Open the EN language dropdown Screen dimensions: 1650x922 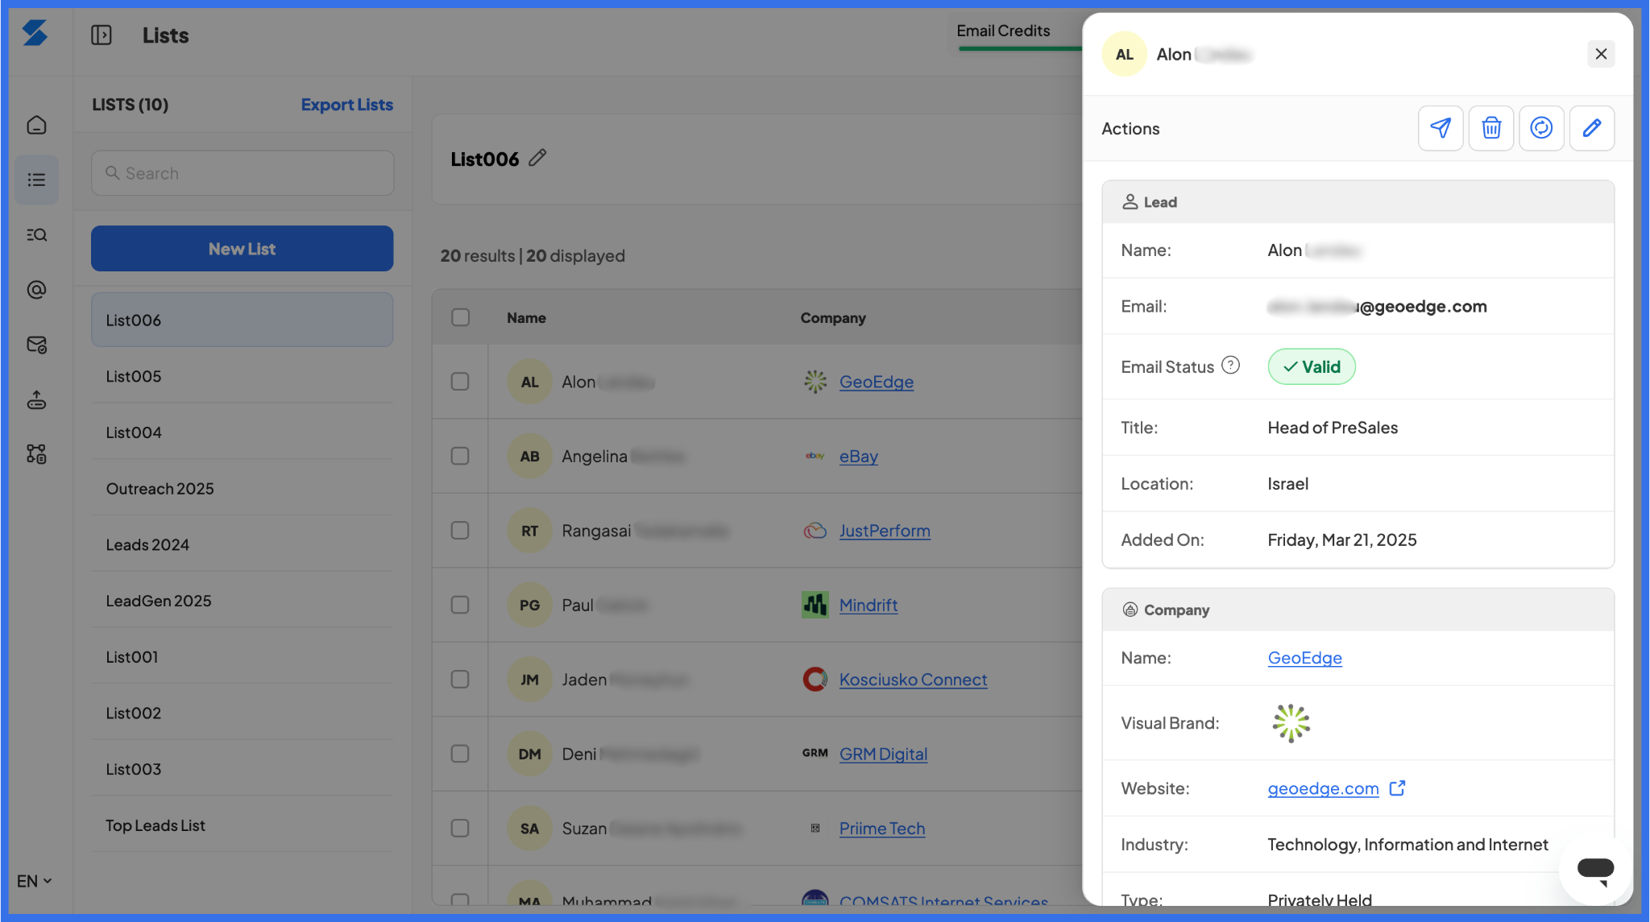click(35, 881)
